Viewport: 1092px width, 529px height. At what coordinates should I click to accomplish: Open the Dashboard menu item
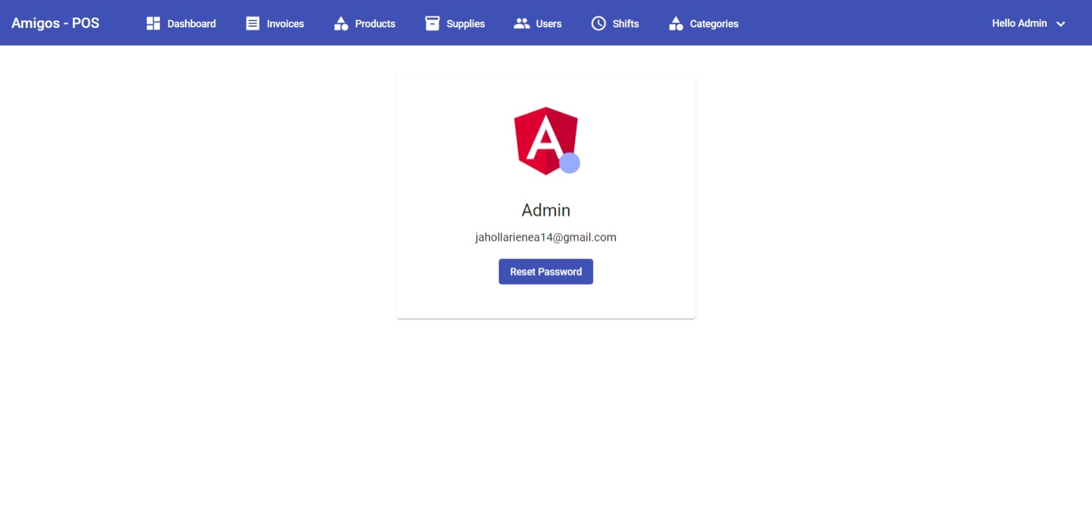coord(181,24)
